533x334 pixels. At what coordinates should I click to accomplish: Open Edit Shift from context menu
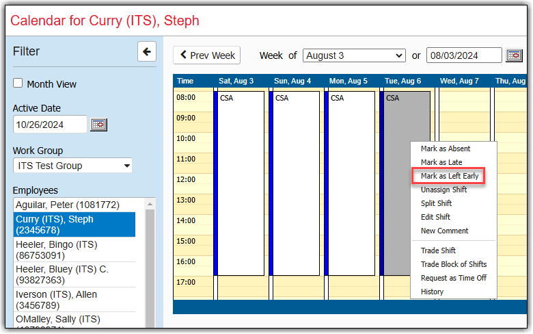(x=435, y=217)
